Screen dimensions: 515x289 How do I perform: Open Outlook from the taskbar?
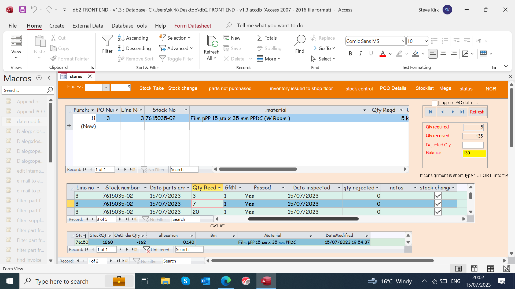coord(205,281)
